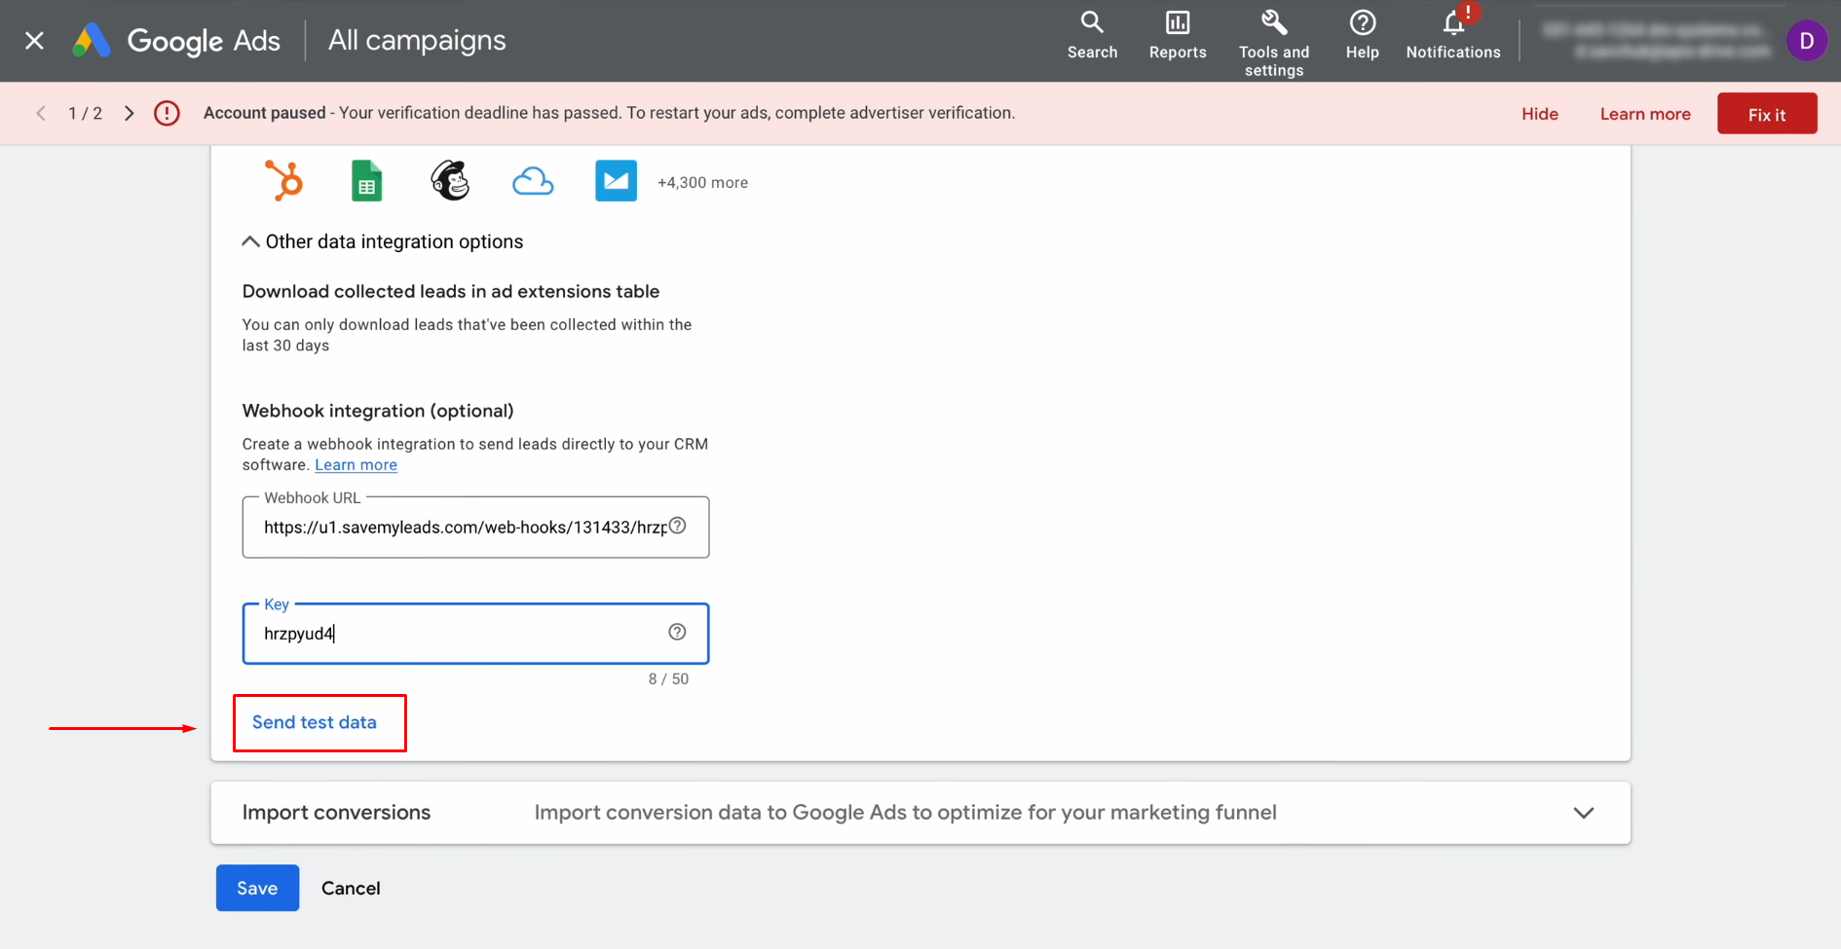Screen dimensions: 1841x949
Task: Click the Webhook URL help icon
Action: [678, 526]
